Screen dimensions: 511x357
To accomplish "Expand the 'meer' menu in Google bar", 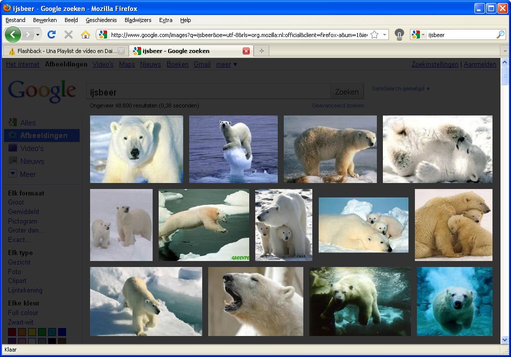I will pyautogui.click(x=227, y=64).
